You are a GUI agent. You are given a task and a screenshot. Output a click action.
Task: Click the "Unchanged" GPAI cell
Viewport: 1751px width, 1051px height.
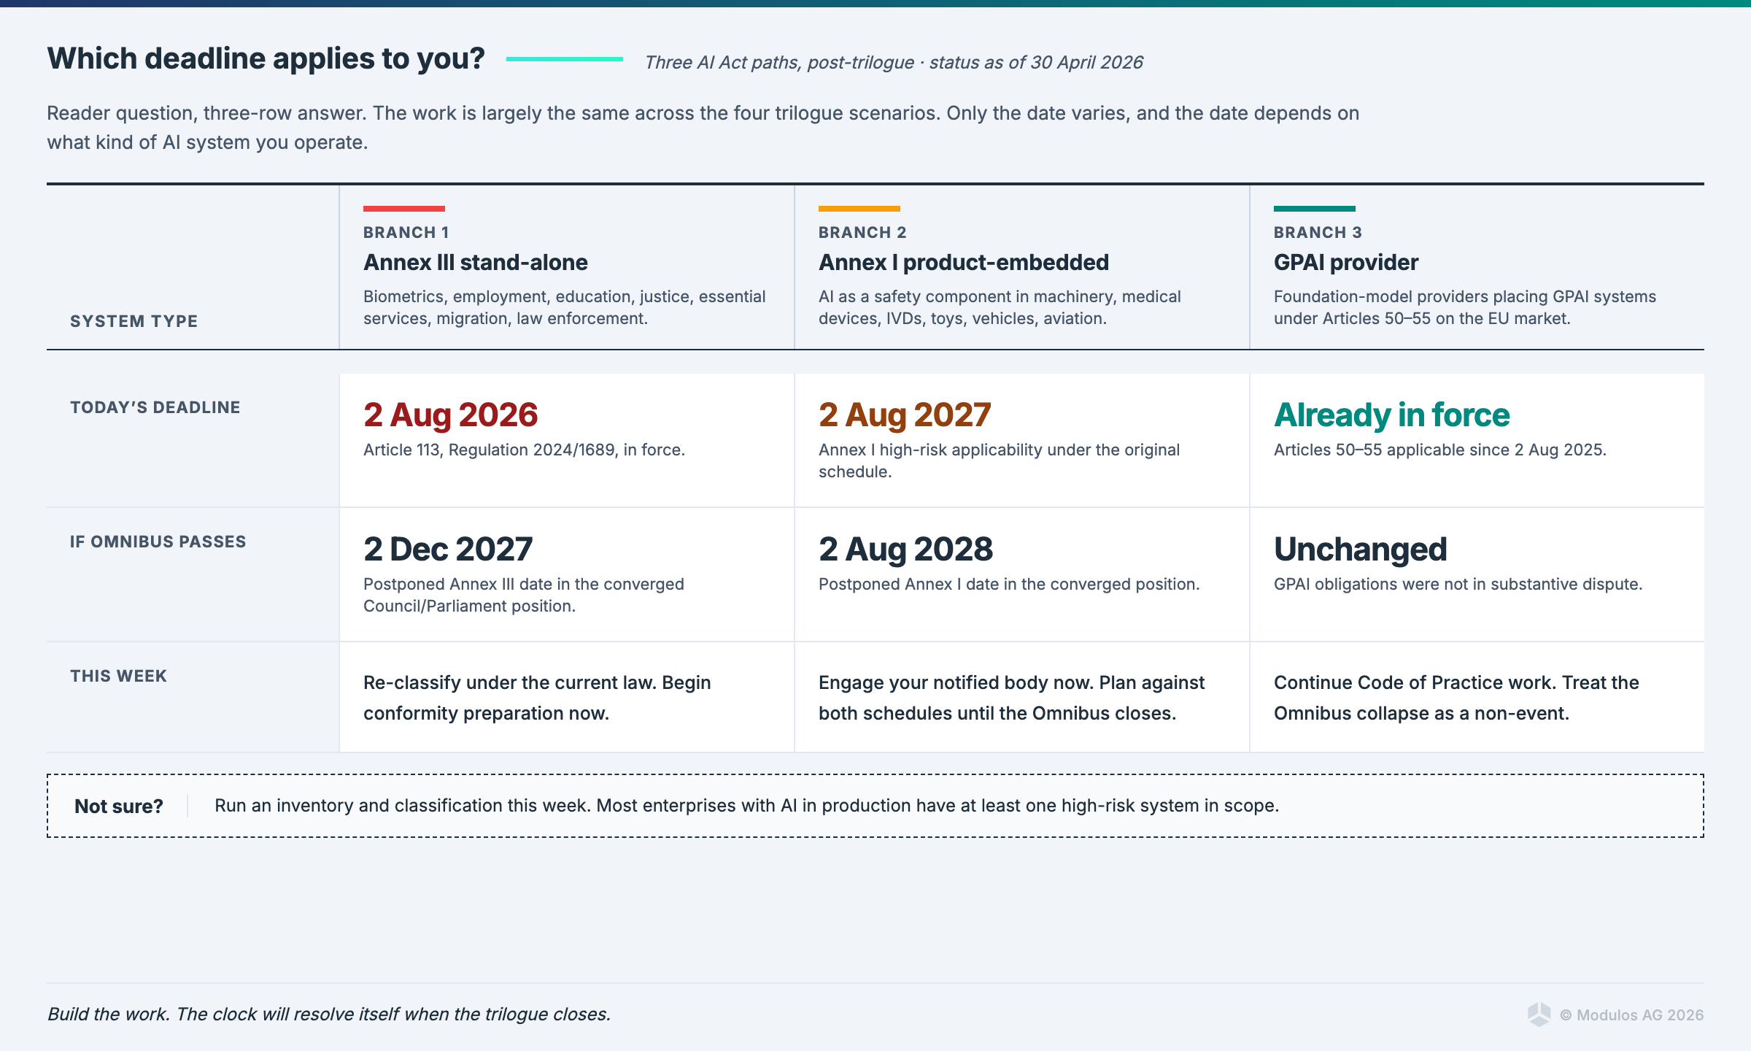tap(1361, 550)
